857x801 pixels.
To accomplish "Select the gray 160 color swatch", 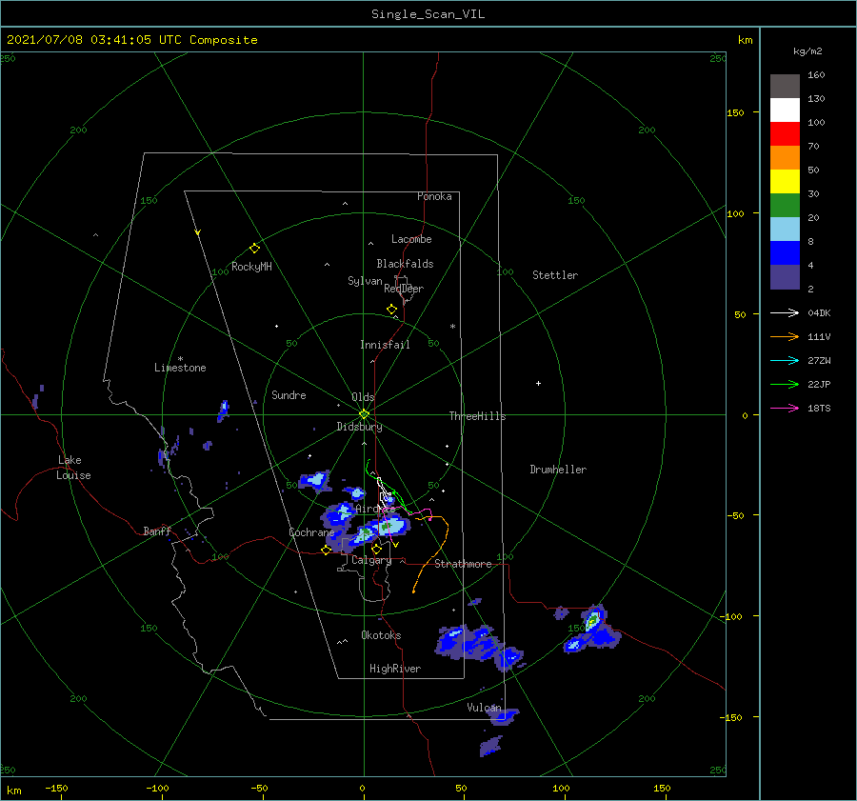I will [785, 87].
